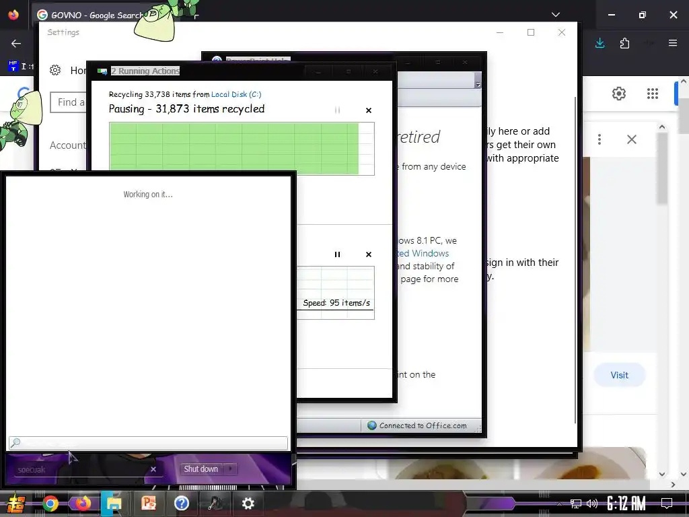The image size is (689, 517).
Task: Pause the recycling operation for Local Disk
Action: 338,110
